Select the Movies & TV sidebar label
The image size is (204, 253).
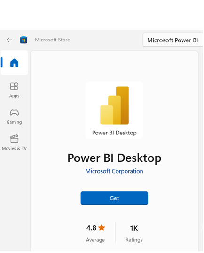(15, 148)
